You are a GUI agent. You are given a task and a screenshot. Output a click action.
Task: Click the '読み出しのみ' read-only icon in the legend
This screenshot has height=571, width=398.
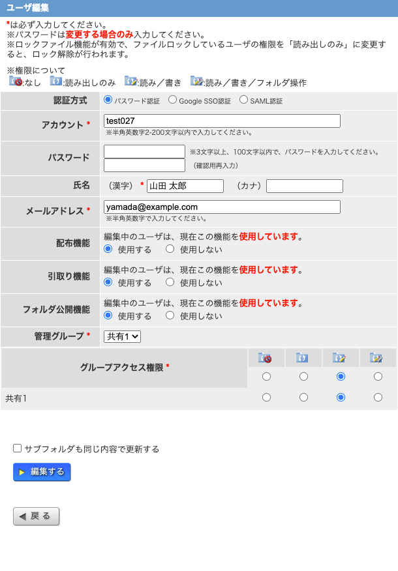[56, 81]
